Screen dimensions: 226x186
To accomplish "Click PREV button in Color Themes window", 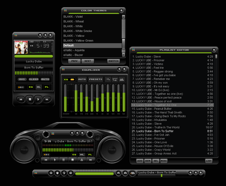I will click(75, 61).
